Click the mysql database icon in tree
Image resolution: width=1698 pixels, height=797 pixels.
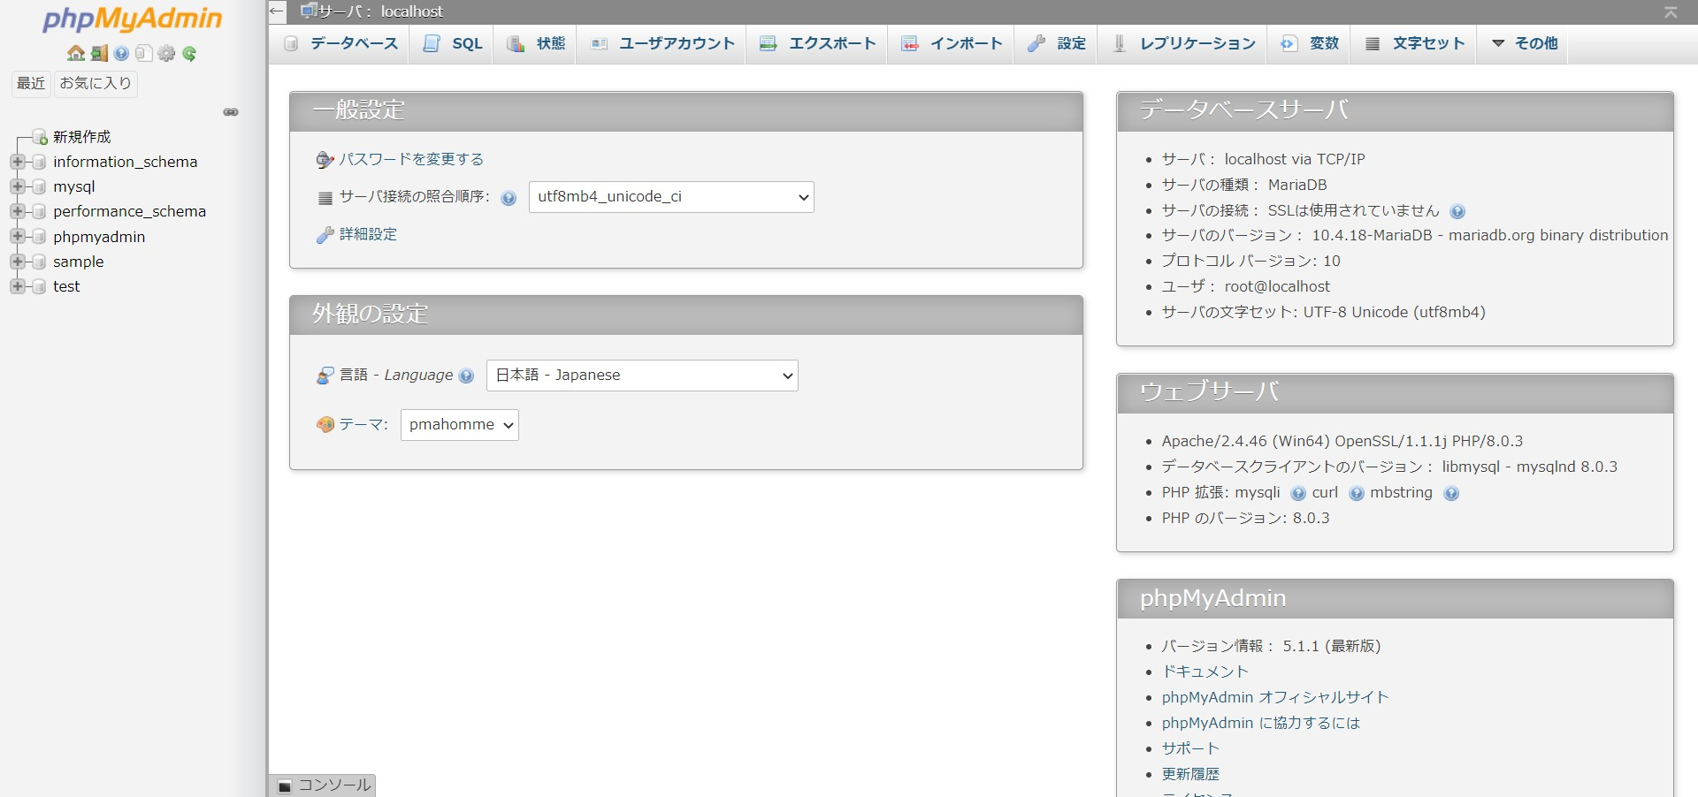click(x=39, y=186)
